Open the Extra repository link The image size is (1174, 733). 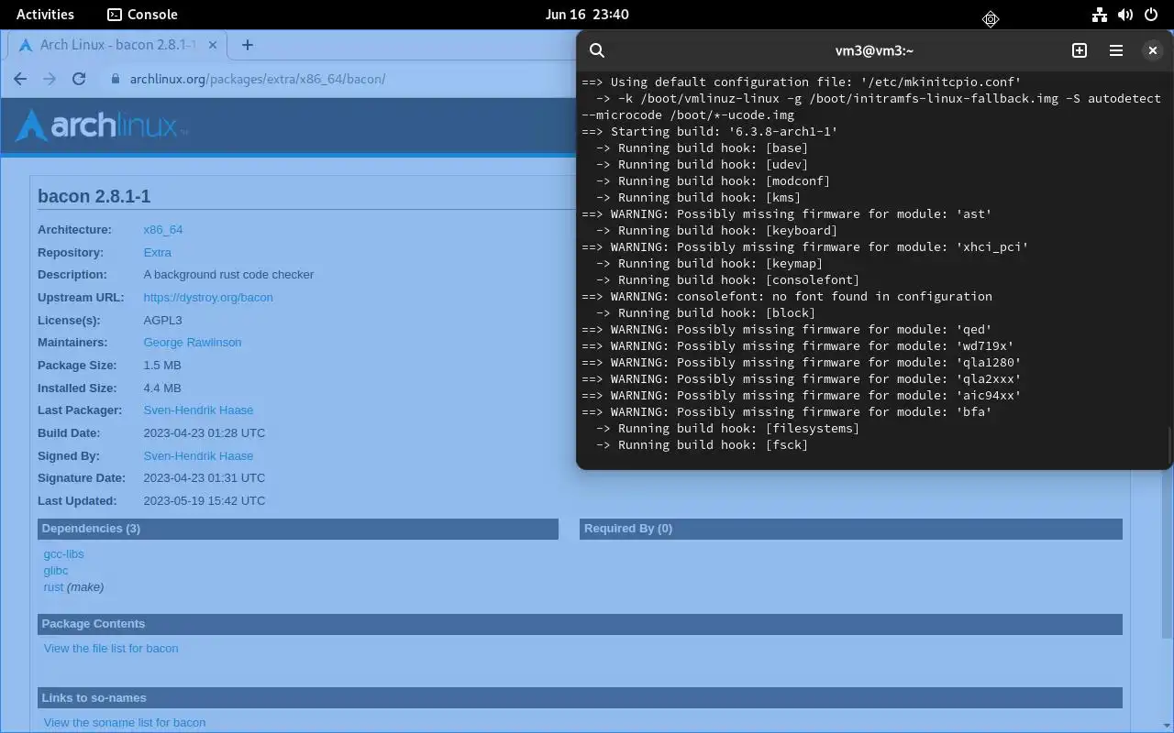point(158,252)
